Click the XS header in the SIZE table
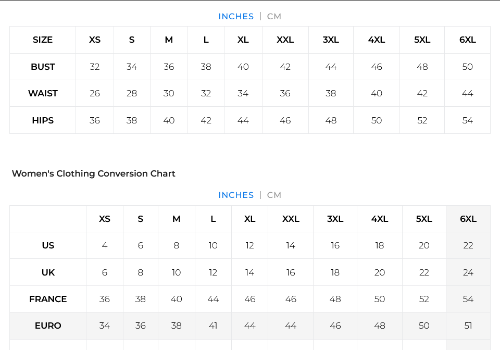This screenshot has width=500, height=350. click(95, 40)
